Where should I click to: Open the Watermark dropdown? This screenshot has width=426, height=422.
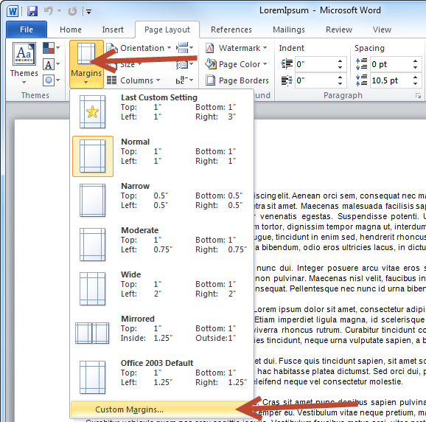pos(236,48)
